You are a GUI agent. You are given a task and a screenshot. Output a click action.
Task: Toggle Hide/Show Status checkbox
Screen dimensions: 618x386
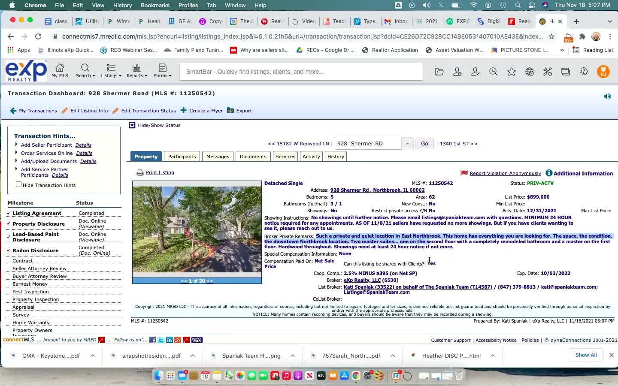point(132,125)
